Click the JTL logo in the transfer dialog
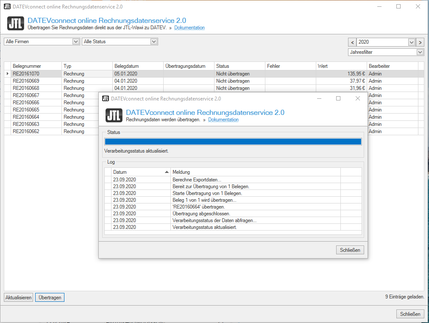Image resolution: width=429 pixels, height=323 pixels. click(114, 115)
